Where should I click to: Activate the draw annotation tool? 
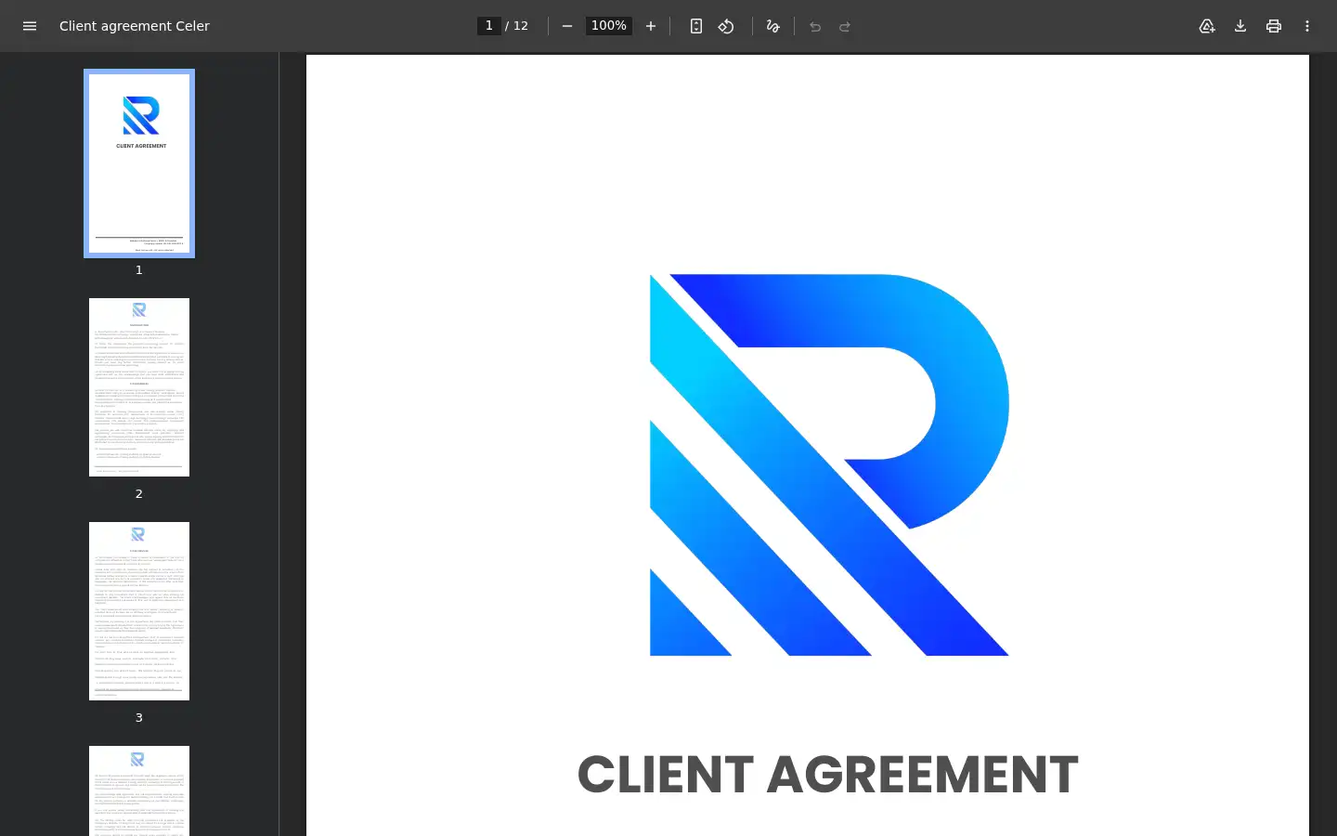tap(772, 26)
